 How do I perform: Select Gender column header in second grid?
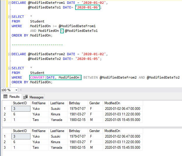pyautogui.click(x=95, y=131)
